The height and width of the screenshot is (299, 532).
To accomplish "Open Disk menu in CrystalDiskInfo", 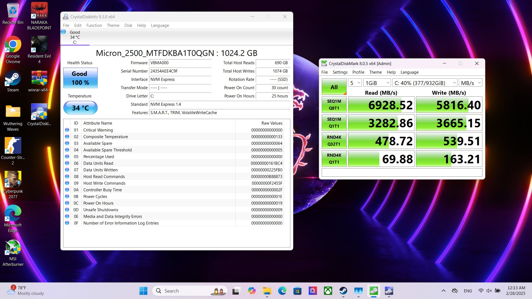I will click(x=128, y=25).
